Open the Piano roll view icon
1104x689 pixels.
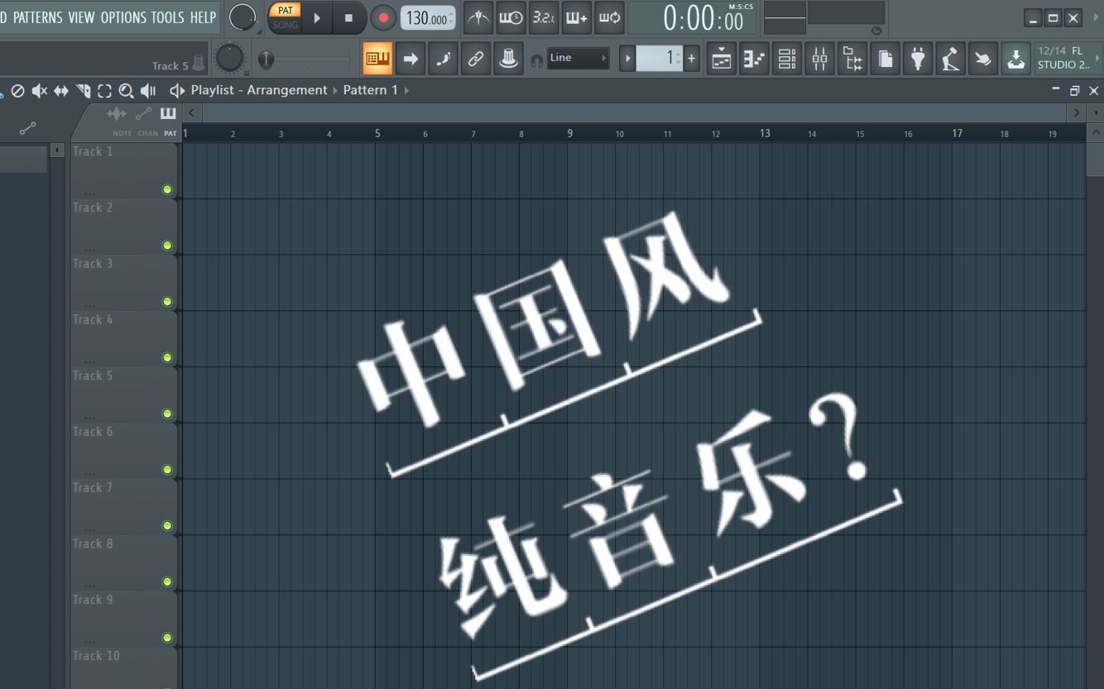point(754,59)
